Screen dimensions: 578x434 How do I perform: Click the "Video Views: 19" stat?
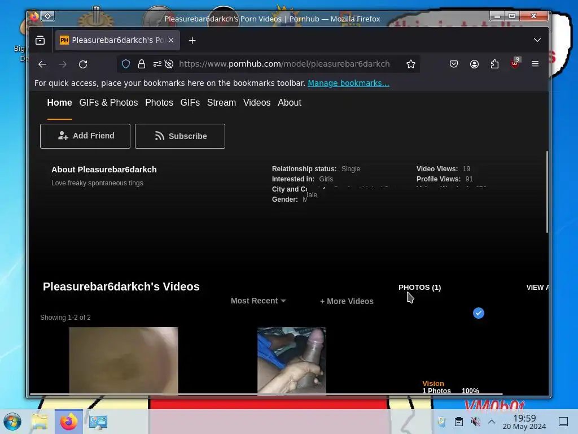[443, 168]
